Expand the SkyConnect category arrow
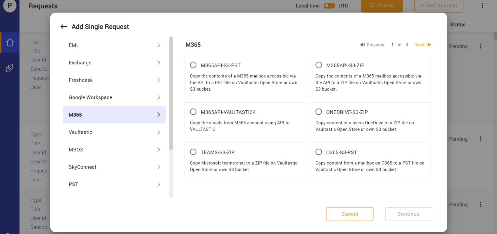 (x=158, y=167)
